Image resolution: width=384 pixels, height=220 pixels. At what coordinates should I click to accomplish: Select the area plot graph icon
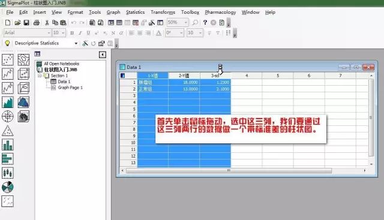click(8, 103)
